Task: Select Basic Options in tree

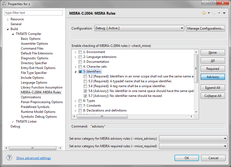Action: (31, 39)
